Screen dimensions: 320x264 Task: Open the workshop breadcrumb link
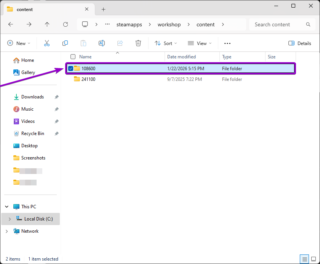(x=169, y=24)
